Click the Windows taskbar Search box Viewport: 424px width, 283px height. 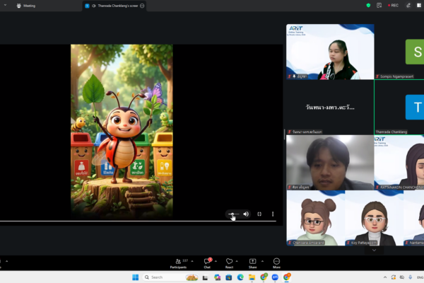click(170, 277)
